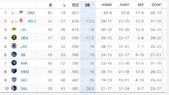Click the Memphis Grizzlies logo
169x95 pixels.
[x=14, y=71]
